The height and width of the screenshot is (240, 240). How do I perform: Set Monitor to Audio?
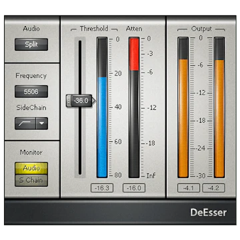pos(31,168)
